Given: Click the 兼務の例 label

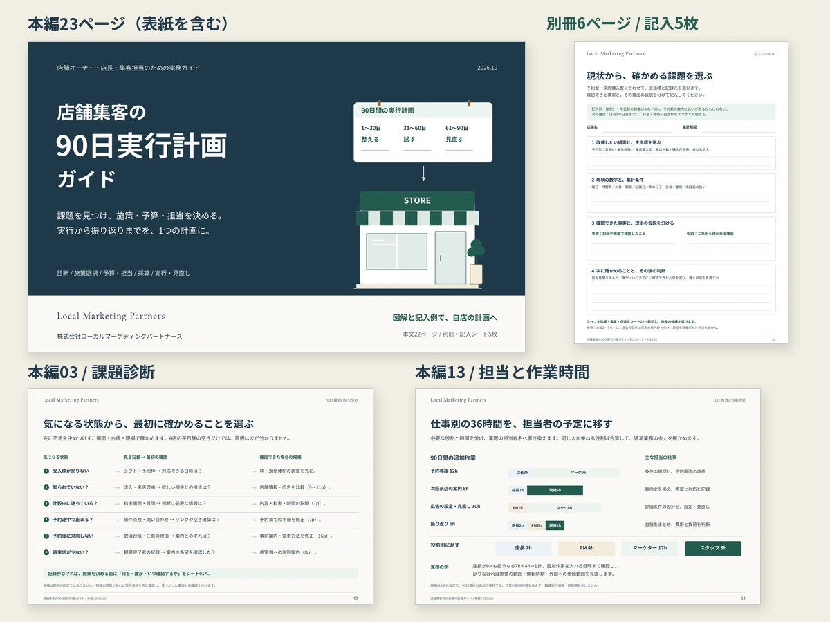Looking at the screenshot, I should 439,567.
